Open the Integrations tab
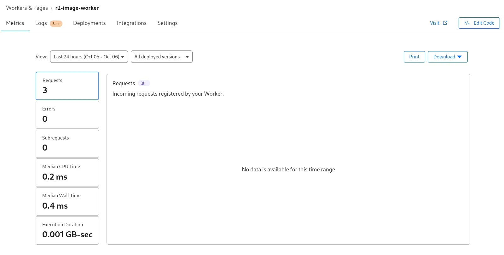The image size is (504, 255). pos(131,23)
